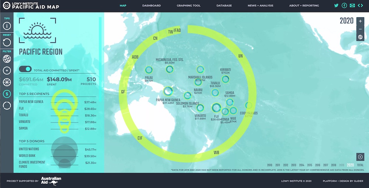Share via the Twitter icon
This screenshot has width=369, height=188.
pos(336,6)
